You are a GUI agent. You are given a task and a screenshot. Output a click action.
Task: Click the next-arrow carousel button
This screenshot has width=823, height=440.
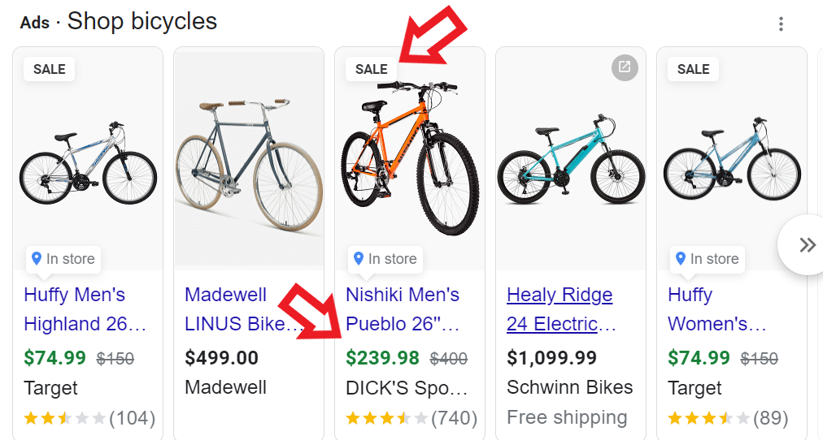806,244
